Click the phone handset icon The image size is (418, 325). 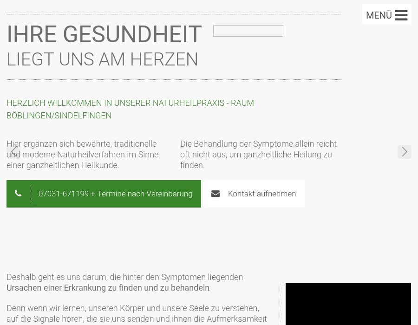[x=18, y=194]
